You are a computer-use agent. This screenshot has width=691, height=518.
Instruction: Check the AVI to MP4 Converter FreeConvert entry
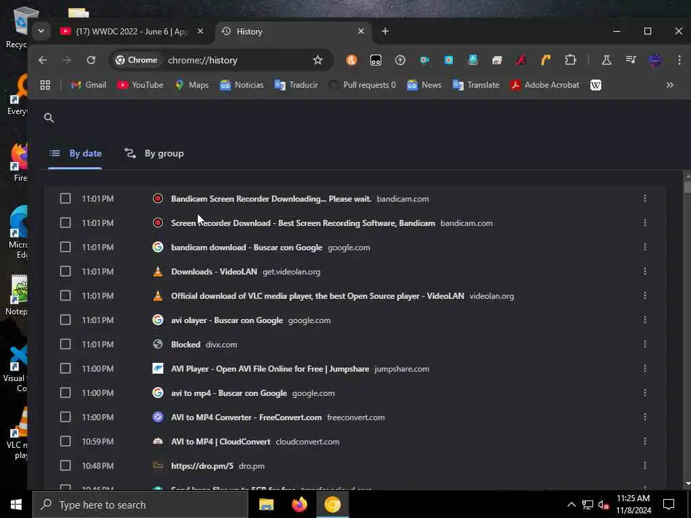tap(65, 417)
